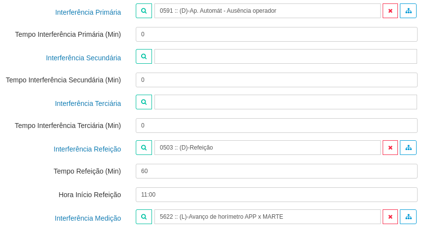The height and width of the screenshot is (229, 422).
Task: Open the Interferência Secundária label link
Action: (84, 58)
